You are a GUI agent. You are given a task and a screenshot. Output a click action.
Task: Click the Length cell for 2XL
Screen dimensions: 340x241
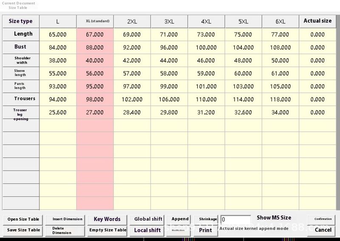click(132, 34)
